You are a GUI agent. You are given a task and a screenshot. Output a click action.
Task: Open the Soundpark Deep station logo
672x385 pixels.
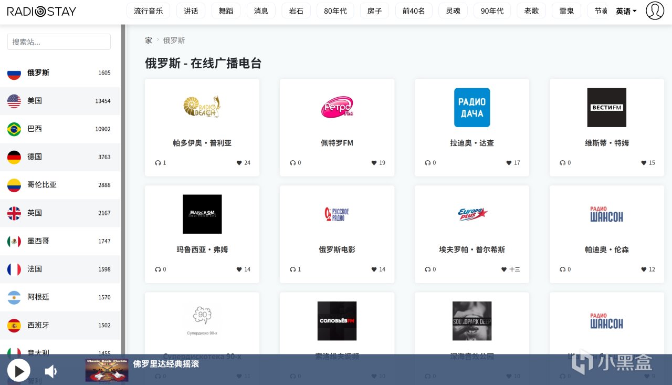point(472,321)
